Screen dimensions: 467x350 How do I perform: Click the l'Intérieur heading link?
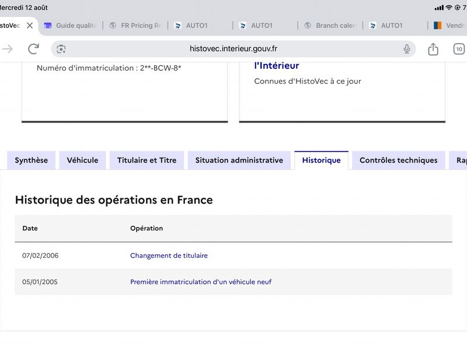click(x=276, y=66)
